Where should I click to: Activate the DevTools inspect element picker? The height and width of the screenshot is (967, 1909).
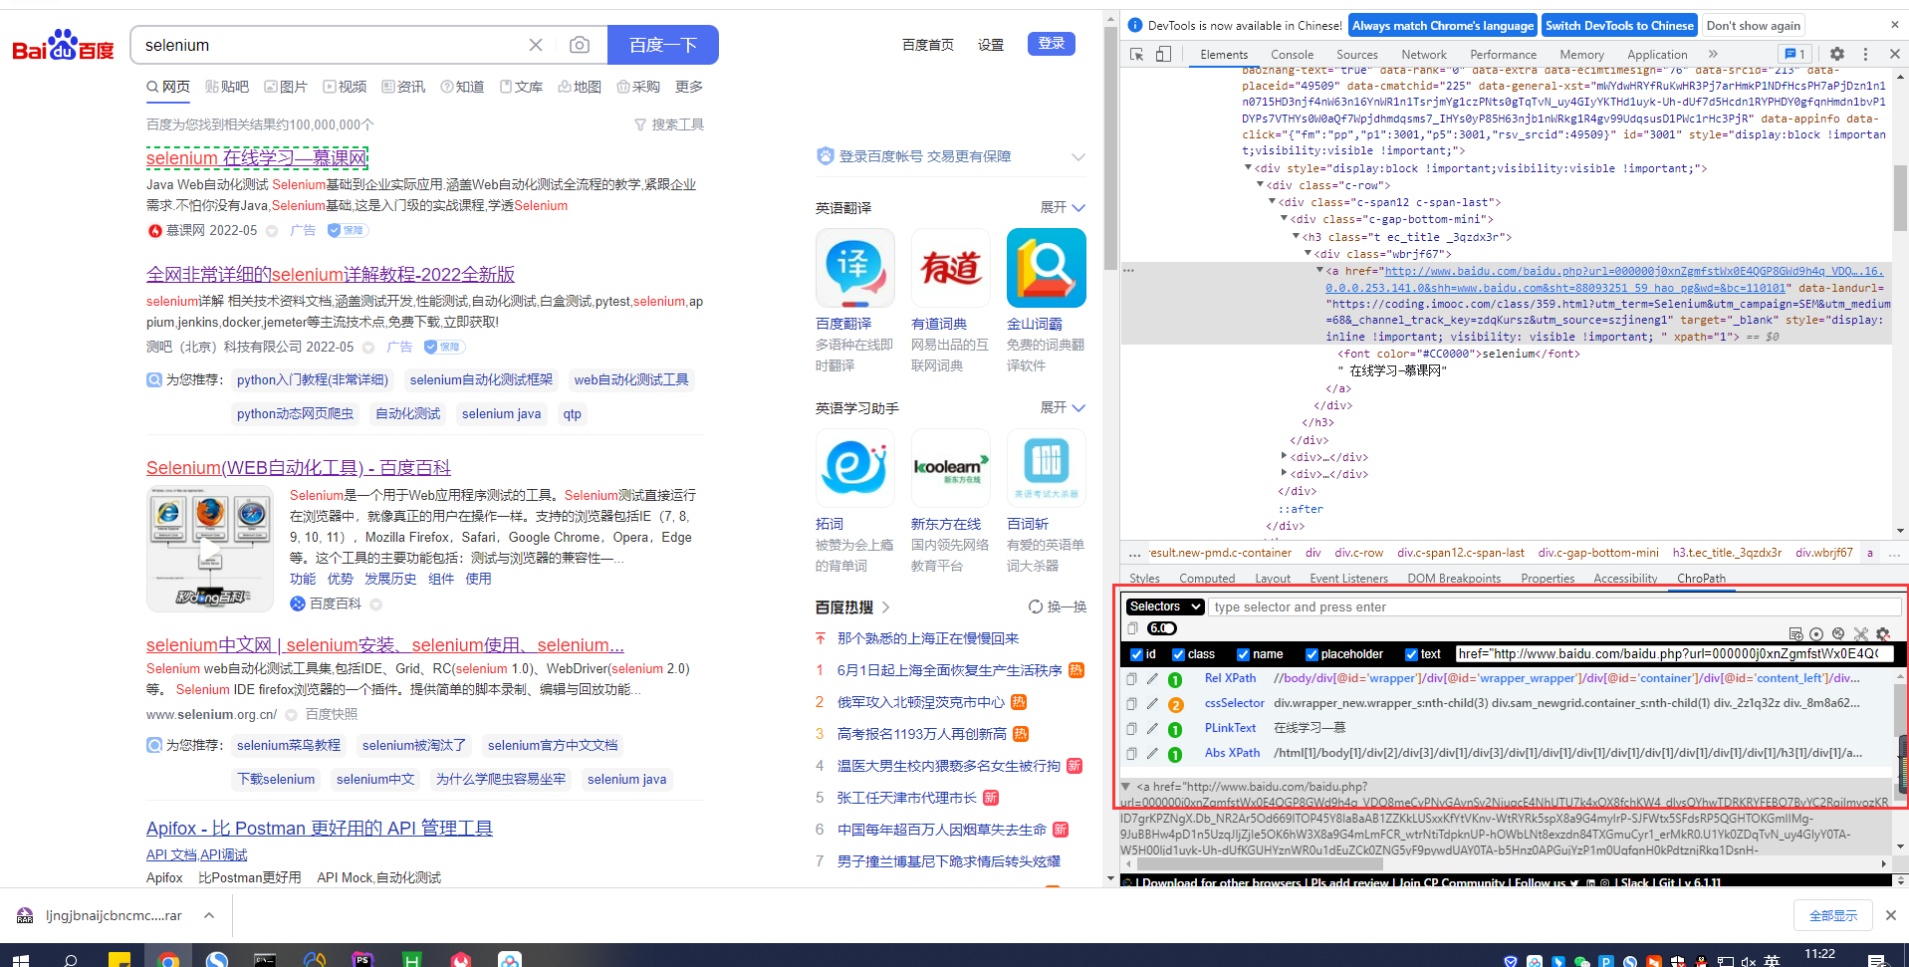coord(1136,54)
